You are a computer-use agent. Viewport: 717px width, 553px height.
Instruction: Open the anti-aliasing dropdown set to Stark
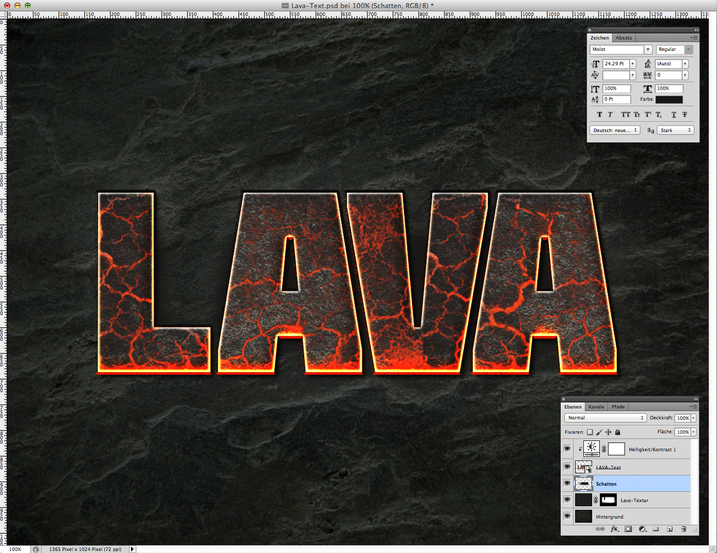pos(675,130)
